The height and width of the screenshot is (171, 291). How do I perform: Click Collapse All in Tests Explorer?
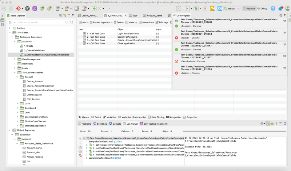(60, 15)
